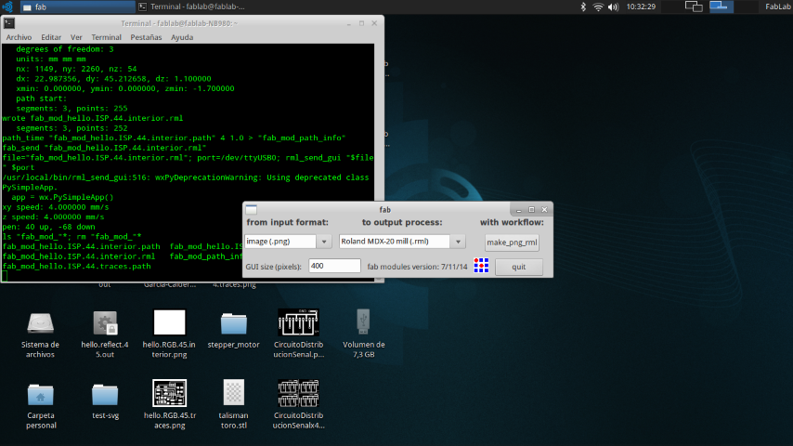The height and width of the screenshot is (446, 793).
Task: Click the FabLab user panel label
Action: tap(777, 7)
